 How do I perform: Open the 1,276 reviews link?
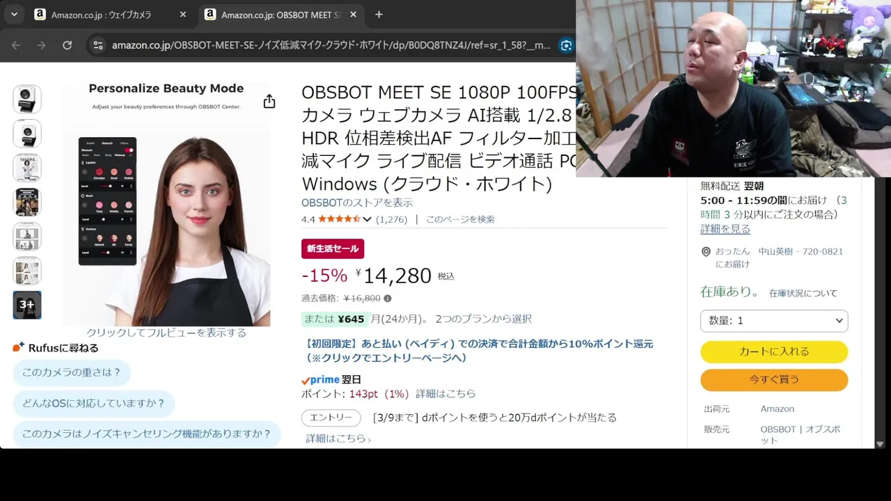391,219
